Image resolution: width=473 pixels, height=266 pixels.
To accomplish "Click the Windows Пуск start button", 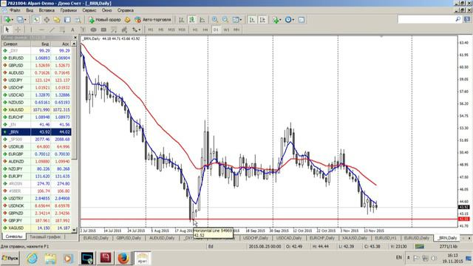I will [x=10, y=258].
